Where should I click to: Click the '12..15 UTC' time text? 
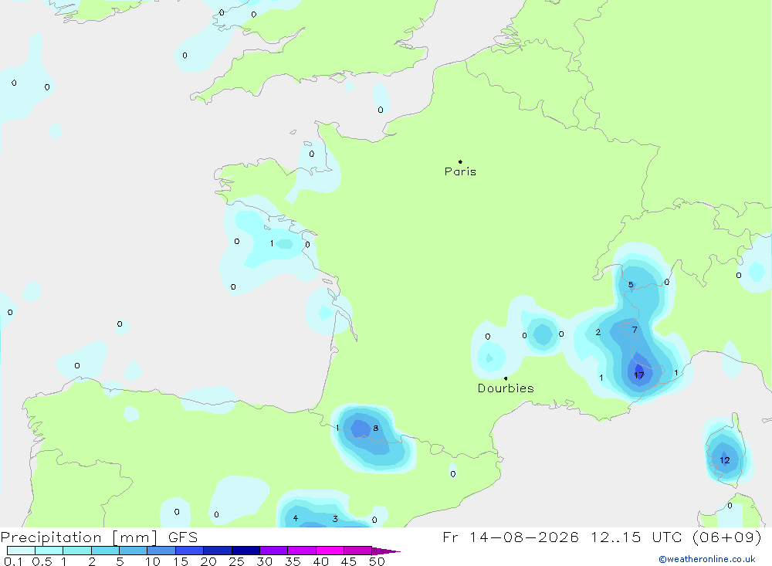coord(637,537)
